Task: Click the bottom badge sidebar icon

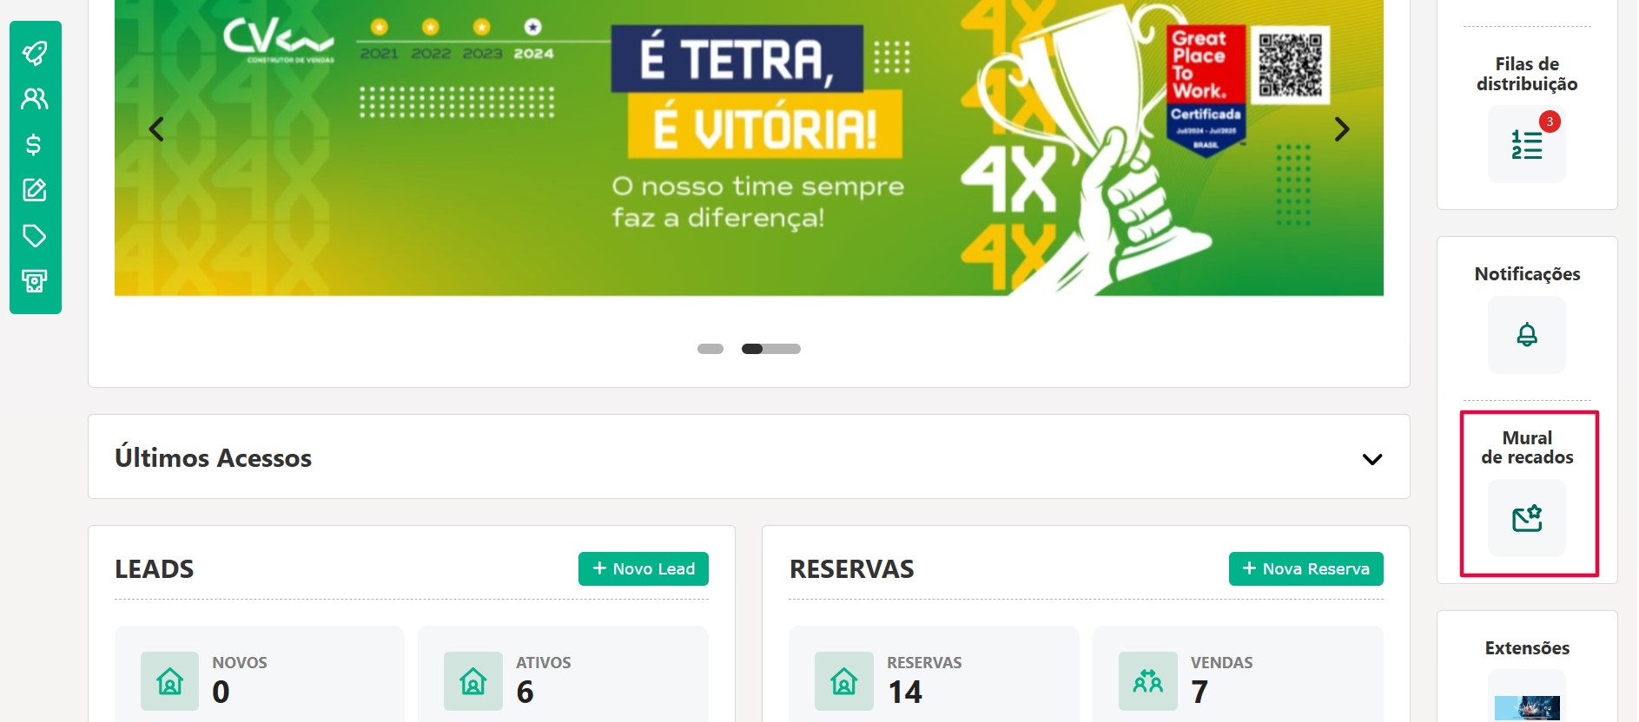Action: [x=35, y=280]
